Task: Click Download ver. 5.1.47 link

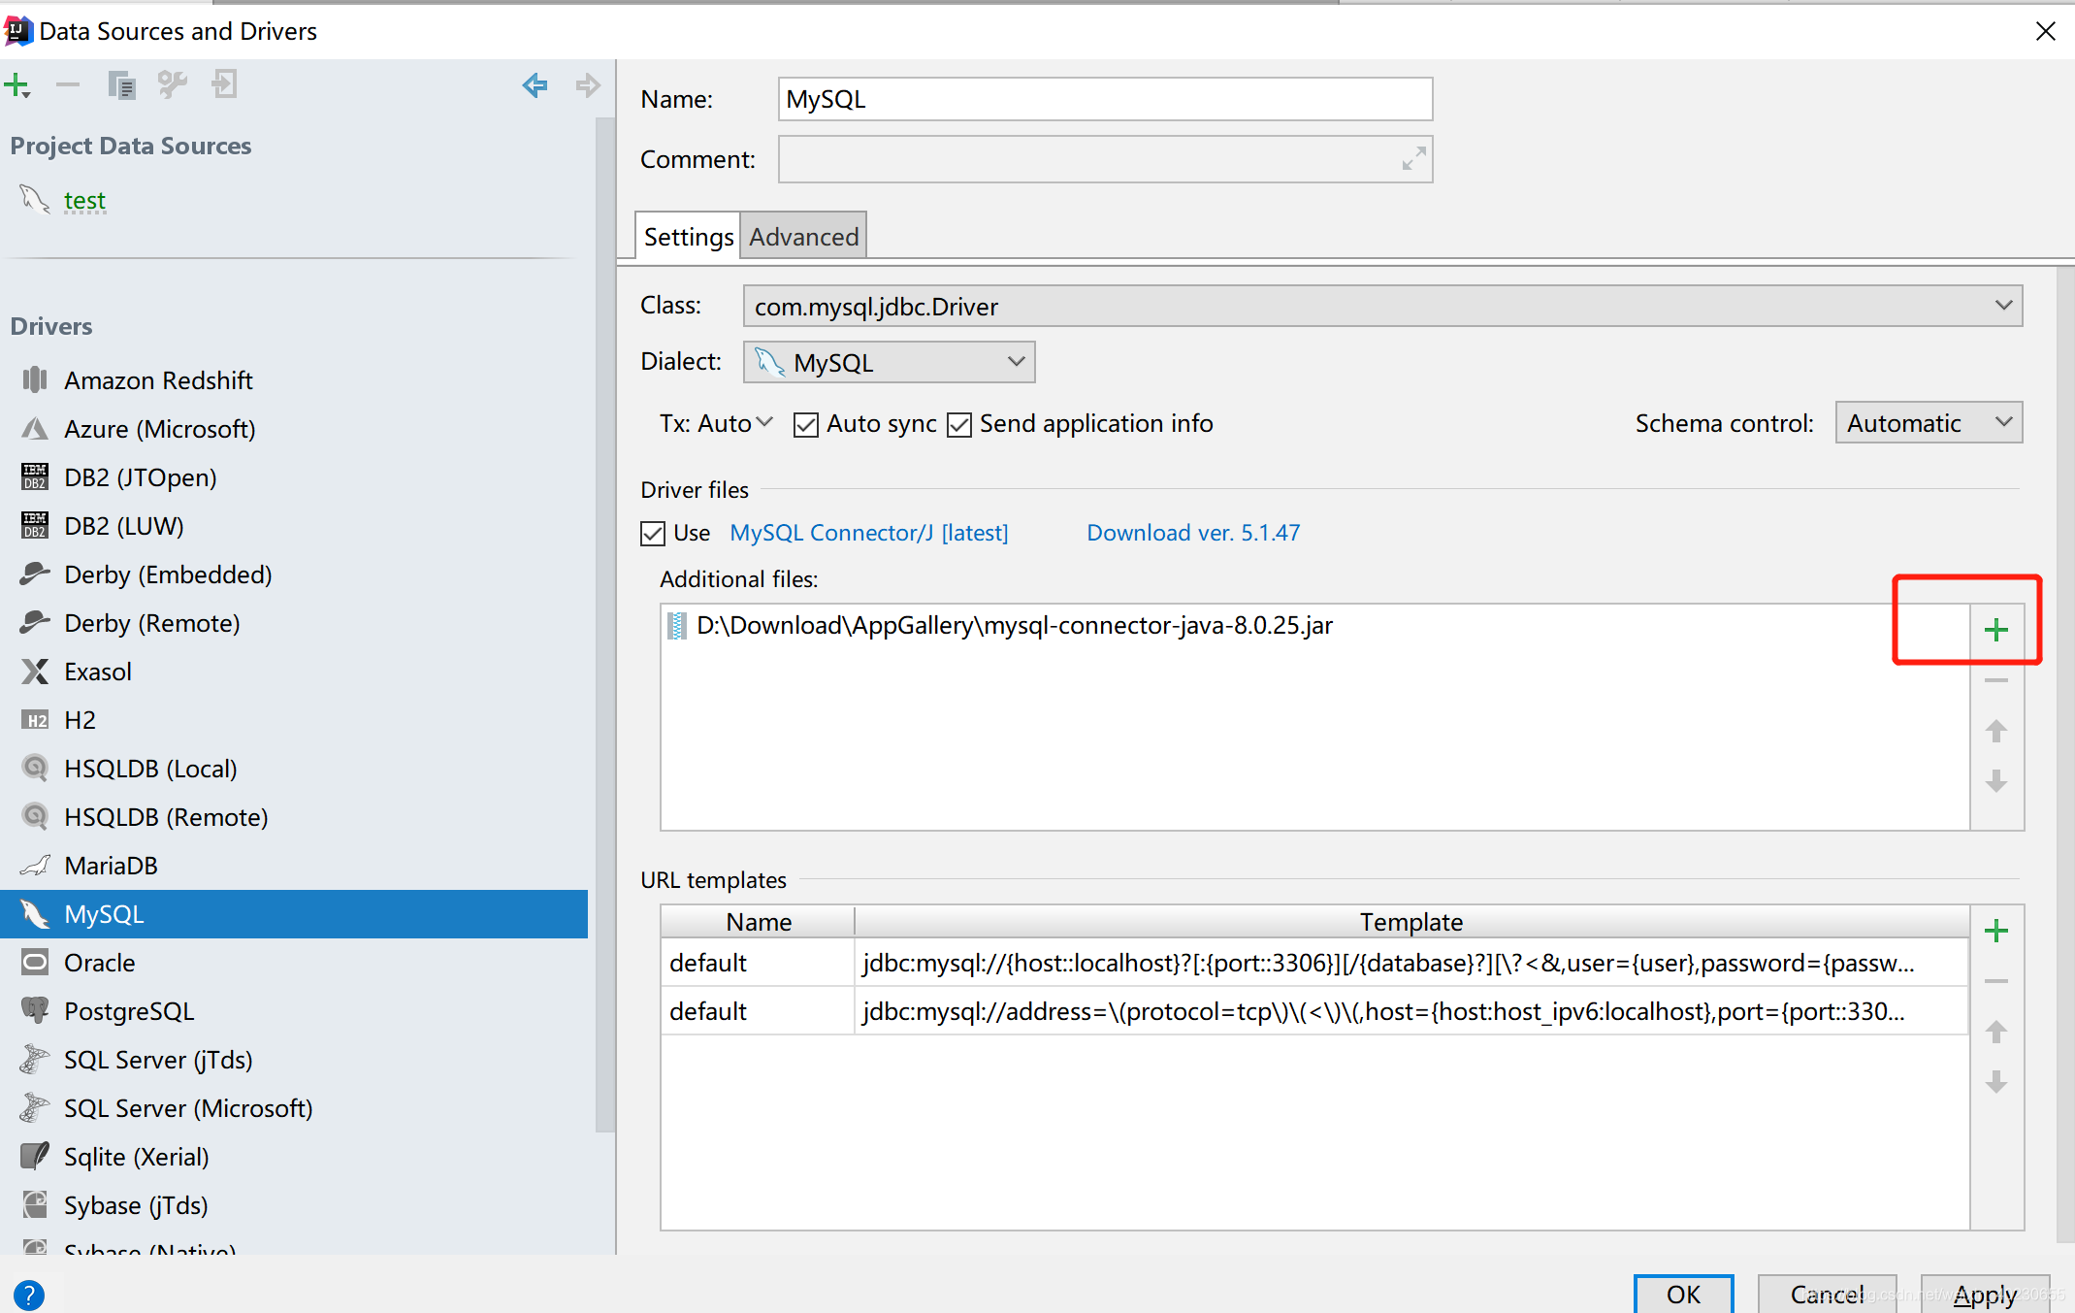Action: click(1193, 533)
